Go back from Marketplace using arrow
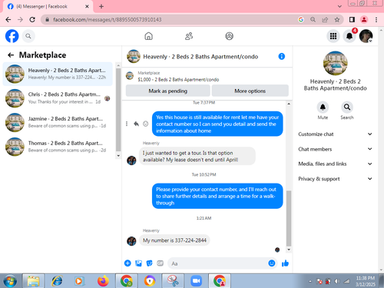 [11, 55]
